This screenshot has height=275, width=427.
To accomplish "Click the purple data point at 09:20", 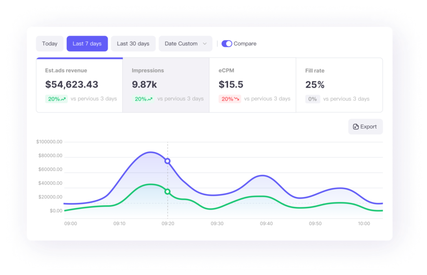I will [x=168, y=161].
